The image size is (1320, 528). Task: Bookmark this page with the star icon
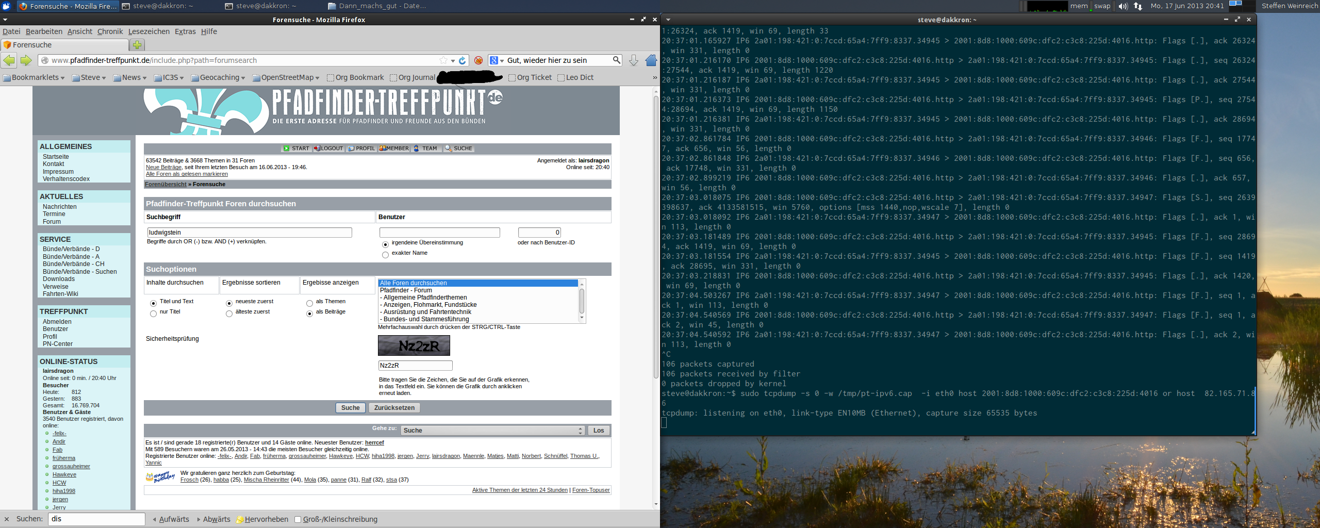(443, 61)
